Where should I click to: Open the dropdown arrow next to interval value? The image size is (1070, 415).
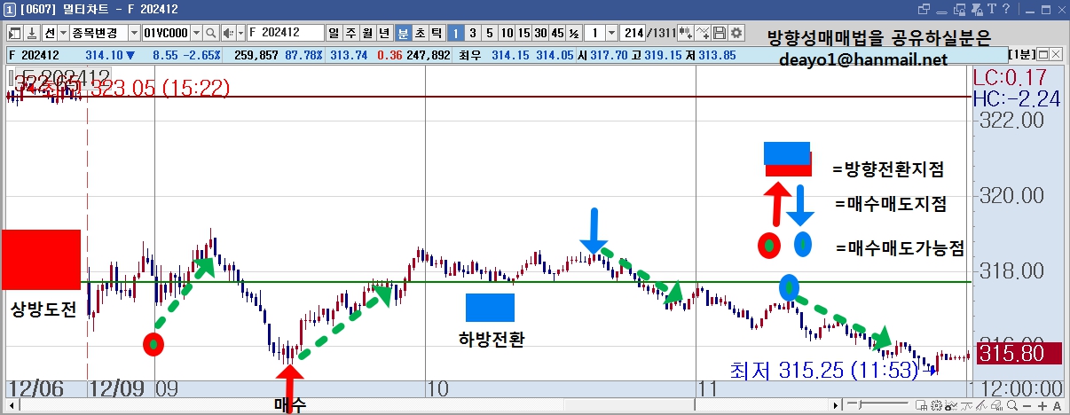tap(612, 33)
